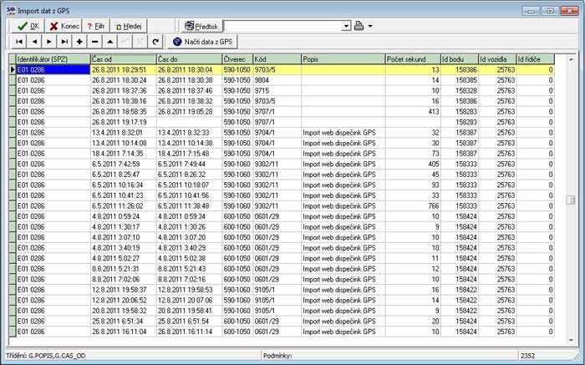Click Počet sekund value 413

[x=413, y=111]
